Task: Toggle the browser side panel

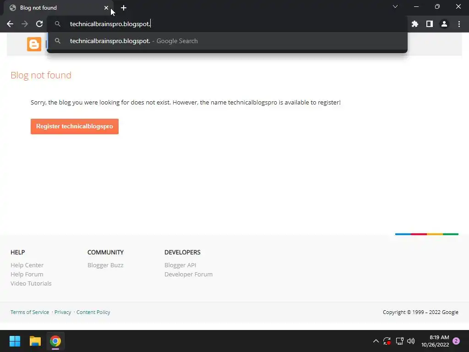Action: click(x=430, y=24)
